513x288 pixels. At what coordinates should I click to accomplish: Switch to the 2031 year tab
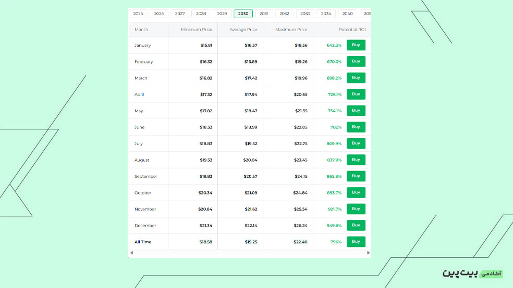(x=264, y=14)
